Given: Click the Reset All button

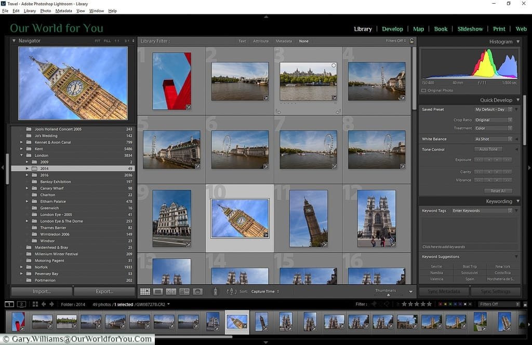Looking at the screenshot, I should (x=498, y=191).
